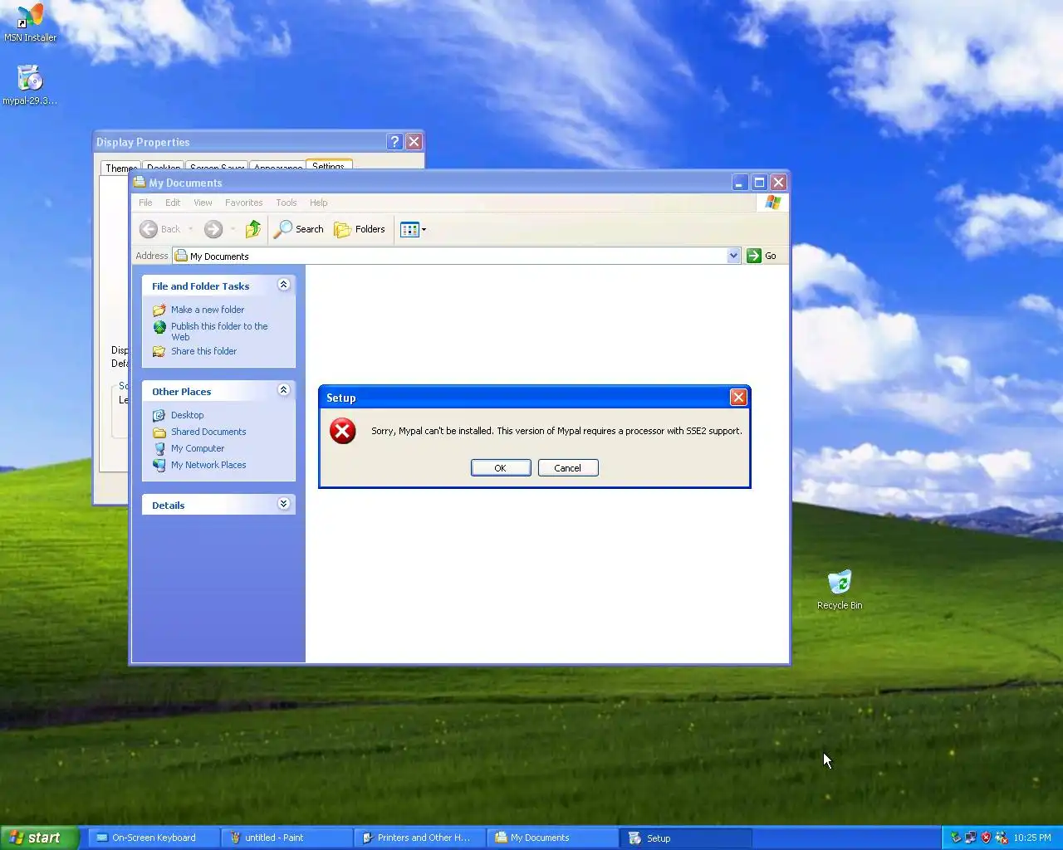This screenshot has height=850, width=1063.
Task: Click the Share this folder icon
Action: (x=159, y=351)
